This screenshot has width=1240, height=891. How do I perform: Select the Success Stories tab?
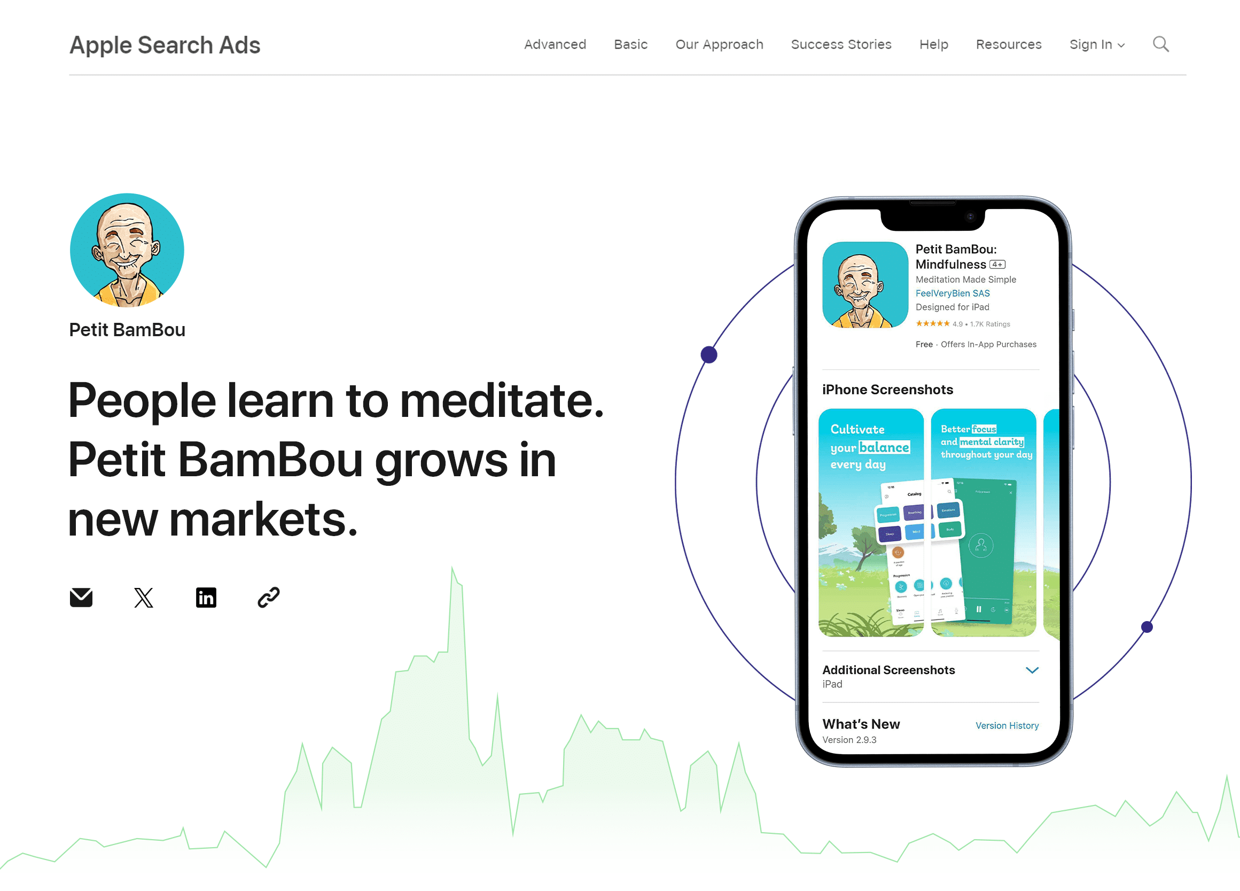[x=840, y=44]
